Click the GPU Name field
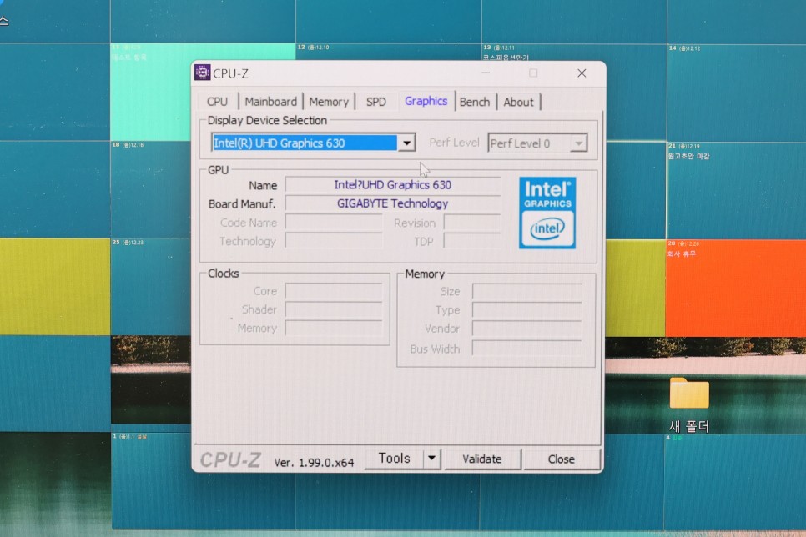 coord(393,185)
